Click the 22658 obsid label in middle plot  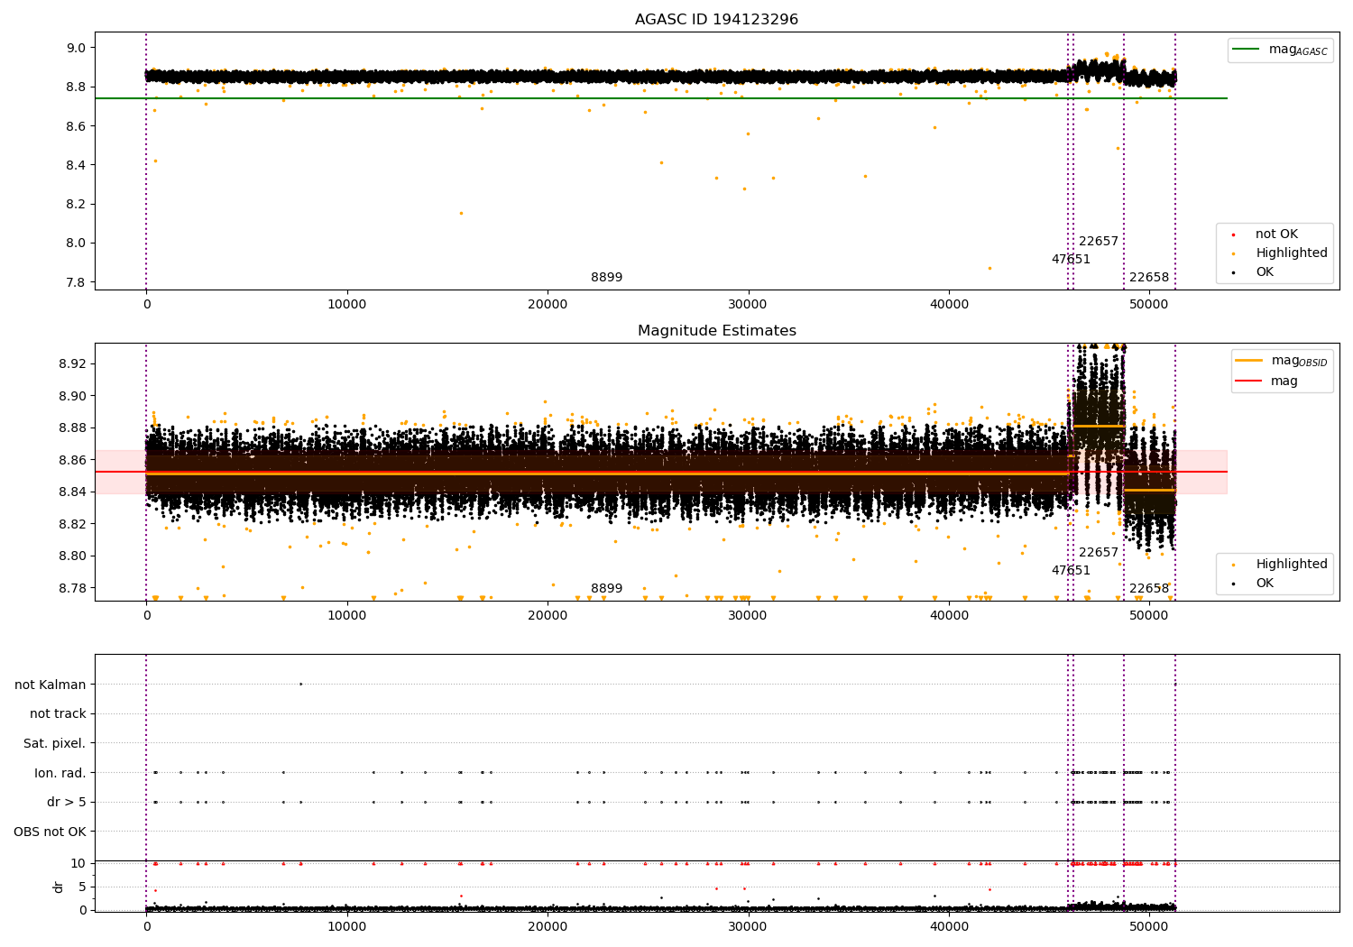[1149, 589]
